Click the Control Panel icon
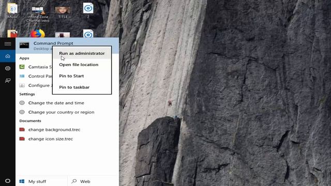This screenshot has height=186, width=331. 22,76
